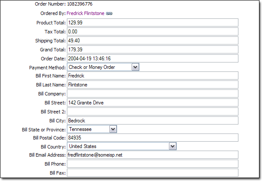Focus the Bill Postal Code field

(152, 138)
